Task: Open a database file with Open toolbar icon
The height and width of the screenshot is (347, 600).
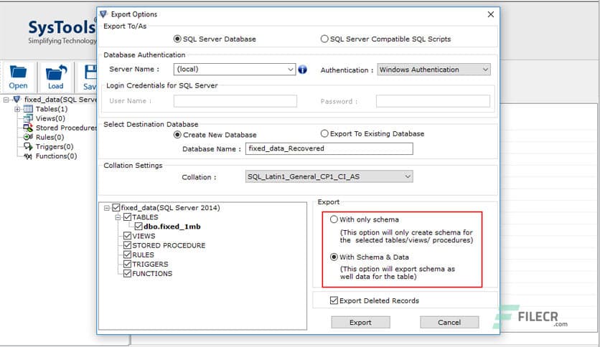Action: (18, 77)
